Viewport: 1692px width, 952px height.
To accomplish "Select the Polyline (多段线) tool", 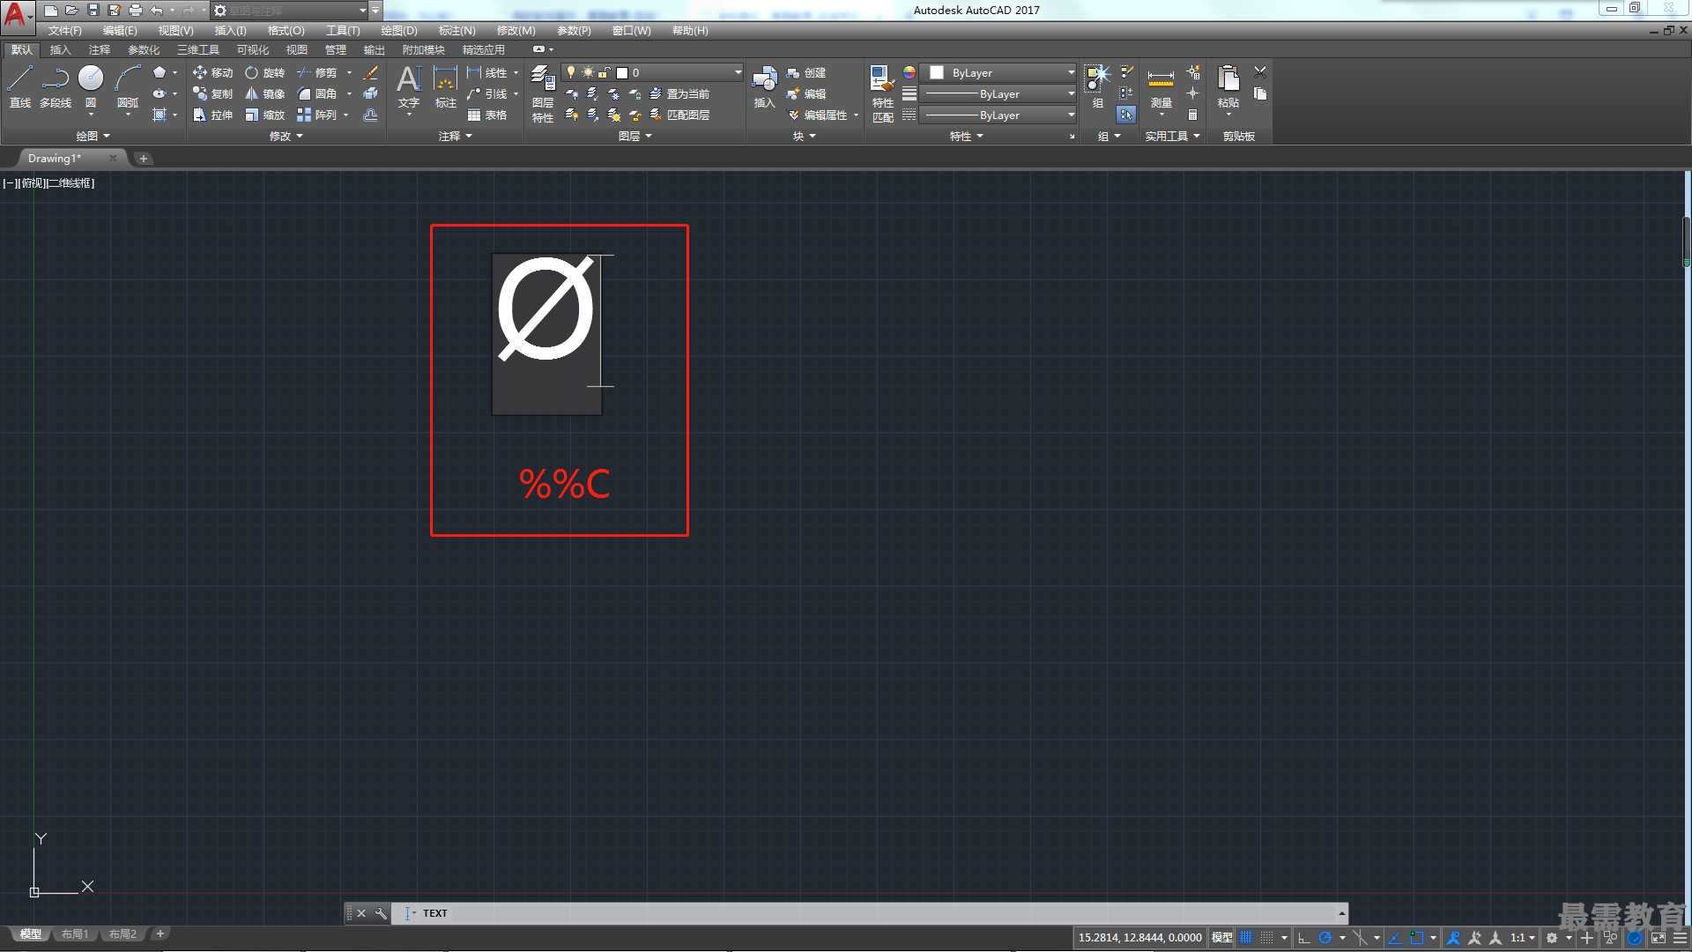I will click(56, 87).
